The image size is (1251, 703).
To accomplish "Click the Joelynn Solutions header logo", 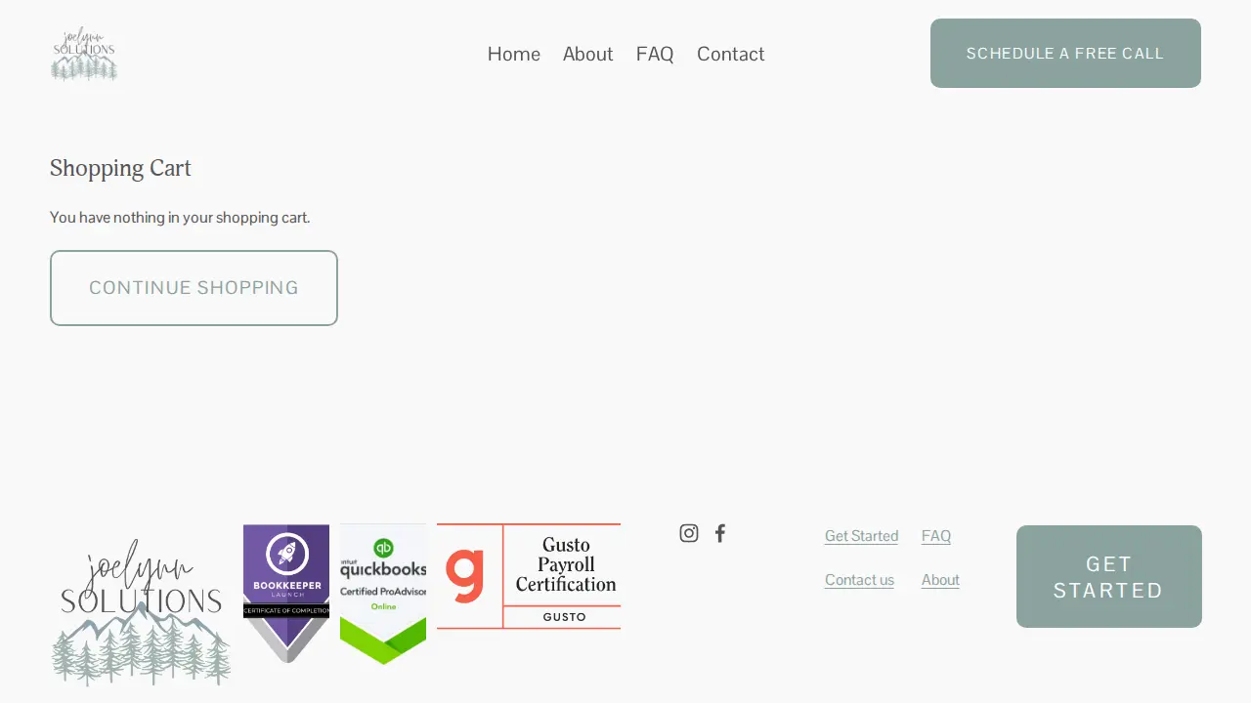I will (84, 54).
